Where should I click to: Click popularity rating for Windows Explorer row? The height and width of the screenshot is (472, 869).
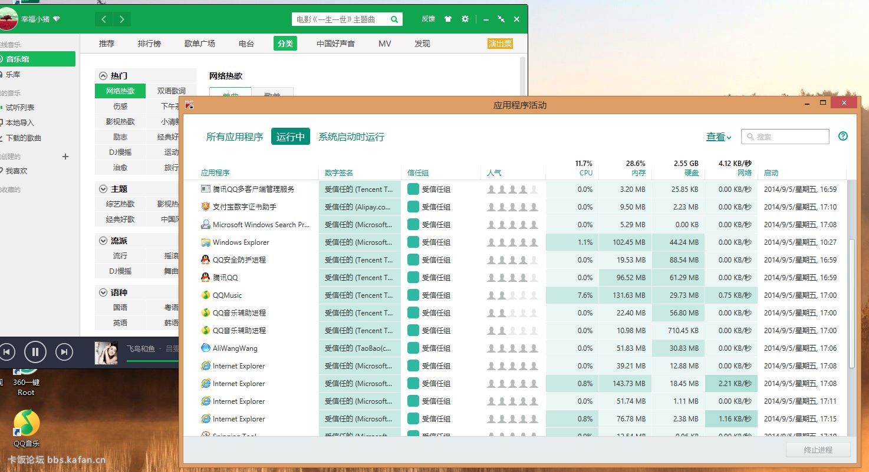[x=512, y=242]
